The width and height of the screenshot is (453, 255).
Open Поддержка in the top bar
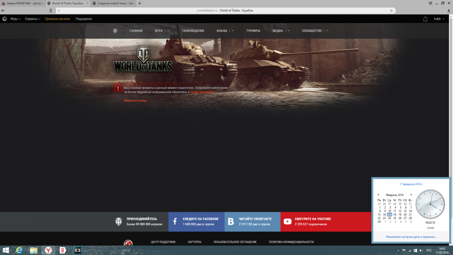point(83,19)
